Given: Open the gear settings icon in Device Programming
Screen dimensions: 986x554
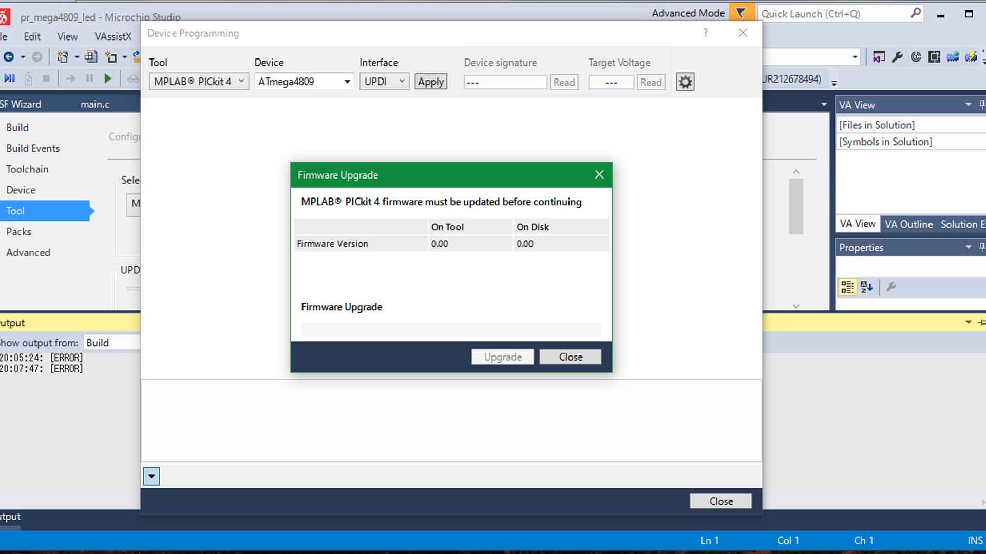Looking at the screenshot, I should (685, 82).
